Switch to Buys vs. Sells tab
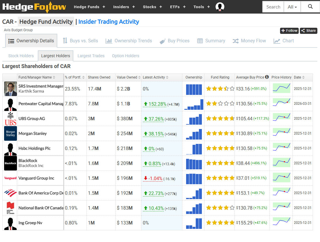320x242 pixels. click(x=80, y=41)
